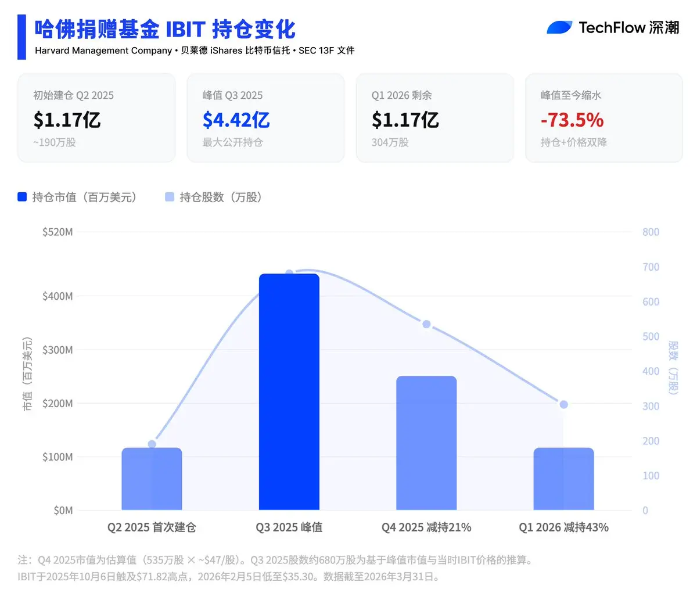Click the footnote about IBIT $71.82高点
697x600 pixels.
tap(229, 577)
